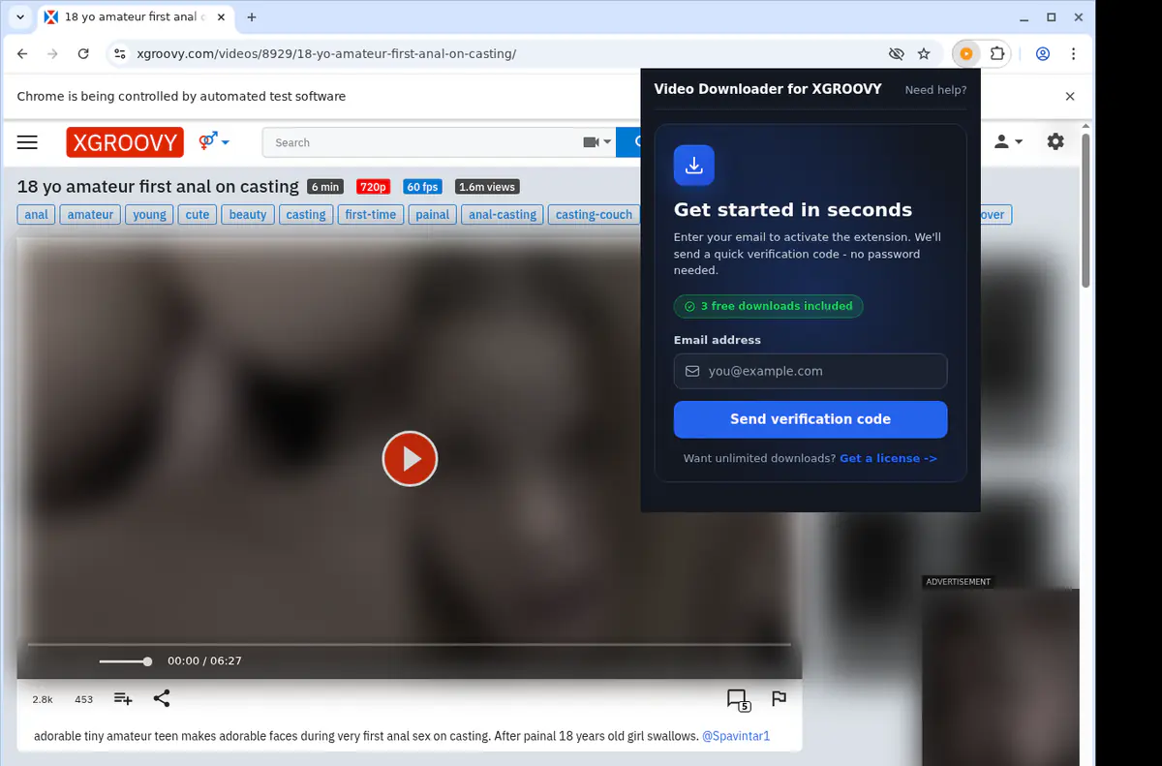Click the Video Downloader extension icon in the toolbar

pyautogui.click(x=965, y=54)
